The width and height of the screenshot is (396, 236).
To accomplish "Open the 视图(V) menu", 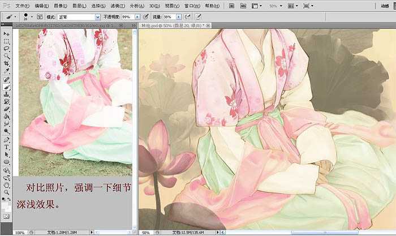I will [x=172, y=6].
